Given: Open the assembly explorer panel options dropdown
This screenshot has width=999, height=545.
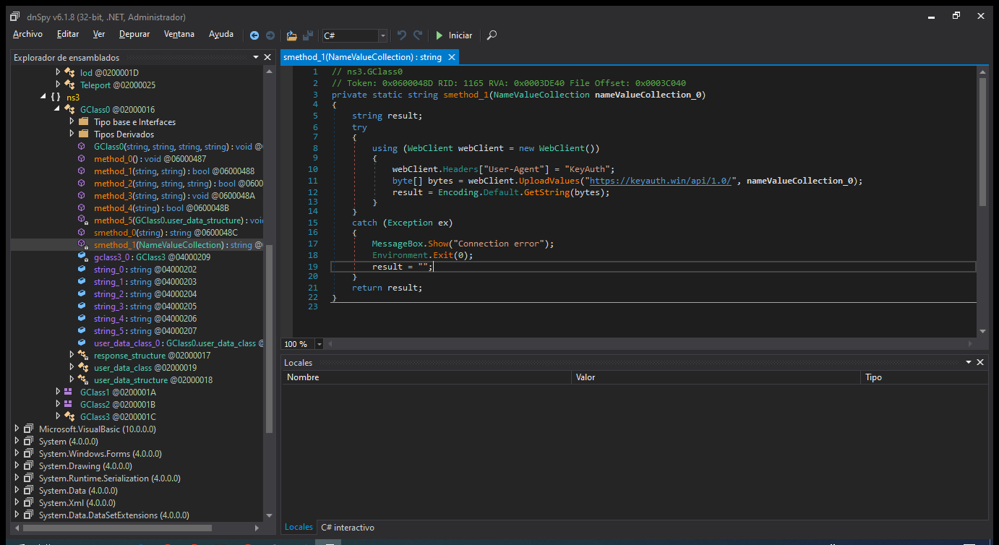Looking at the screenshot, I should coord(255,57).
